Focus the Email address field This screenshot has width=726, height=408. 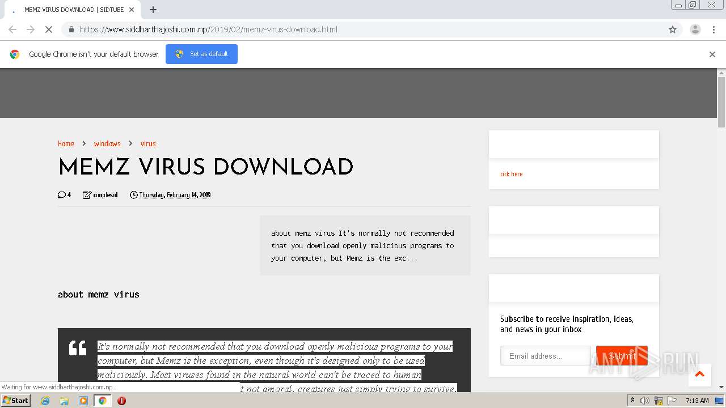(545, 356)
